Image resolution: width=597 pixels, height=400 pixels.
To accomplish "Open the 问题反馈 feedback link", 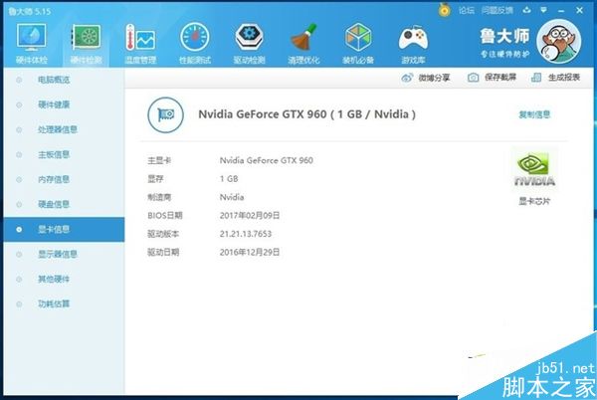I will point(497,10).
